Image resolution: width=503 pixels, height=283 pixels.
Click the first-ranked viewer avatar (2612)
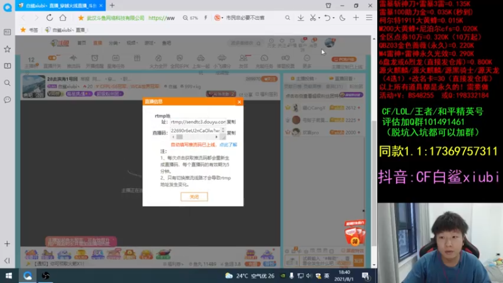click(x=296, y=108)
